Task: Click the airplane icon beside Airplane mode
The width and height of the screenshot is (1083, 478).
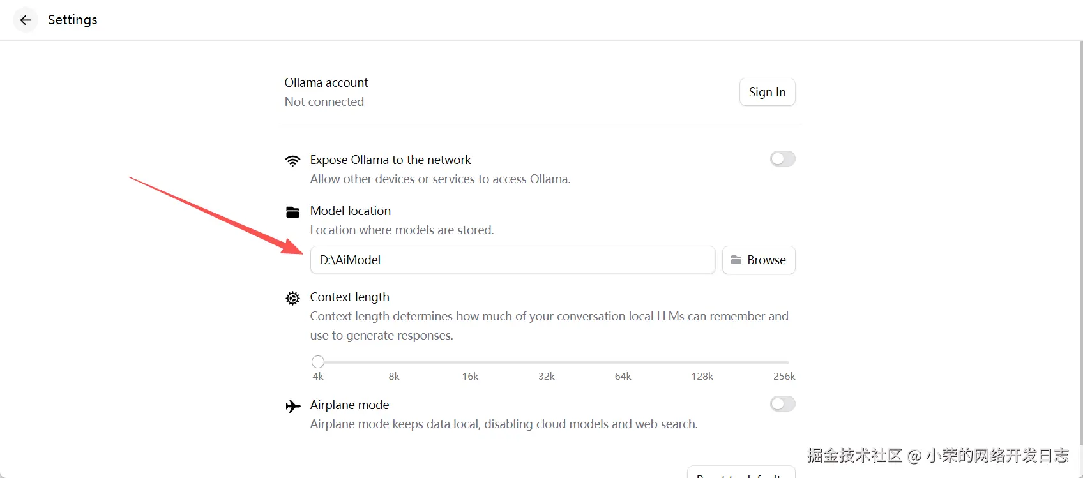Action: (x=292, y=406)
